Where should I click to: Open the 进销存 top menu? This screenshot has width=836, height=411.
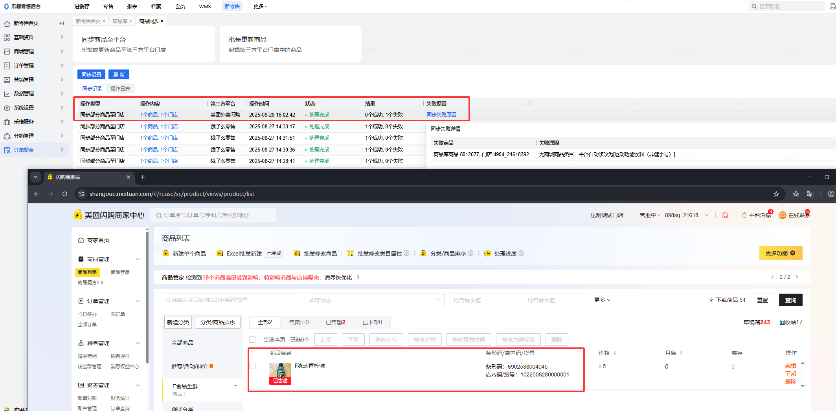[82, 6]
